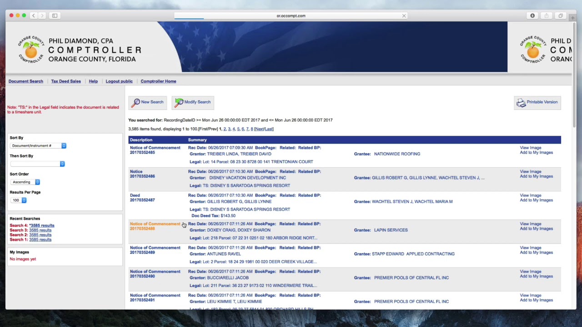View Image for NATIONWIDE ROOFING record
The width and height of the screenshot is (582, 327).
[x=531, y=148]
